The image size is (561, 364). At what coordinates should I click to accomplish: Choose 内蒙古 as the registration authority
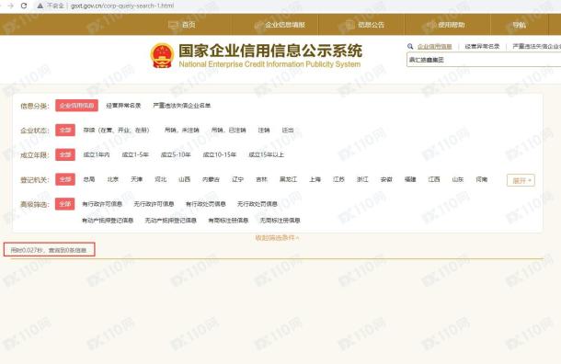[211, 179]
